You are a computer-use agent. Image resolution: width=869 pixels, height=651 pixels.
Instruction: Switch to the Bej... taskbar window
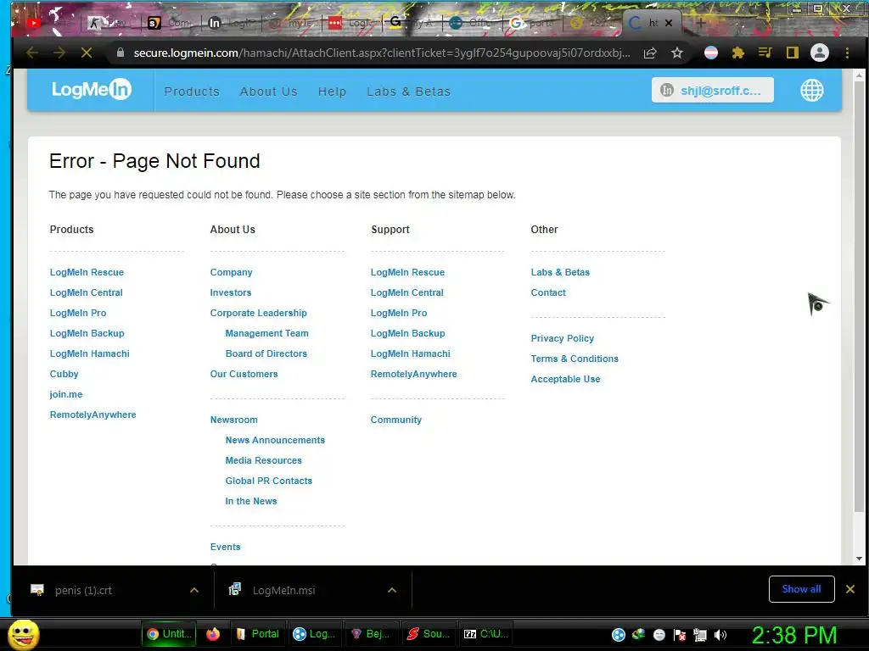point(370,634)
